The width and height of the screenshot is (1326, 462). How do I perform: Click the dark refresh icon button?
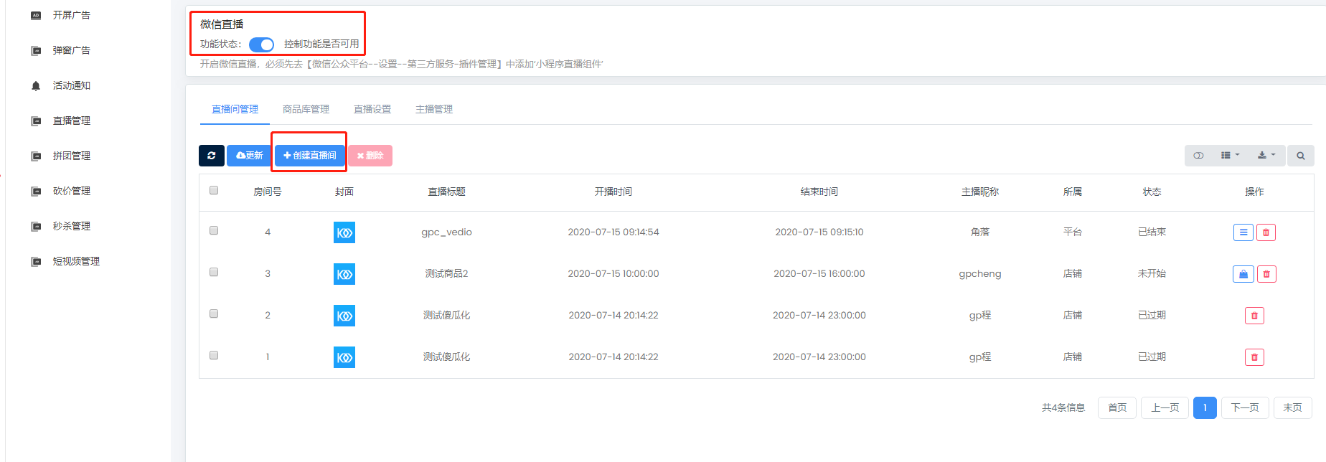[212, 156]
